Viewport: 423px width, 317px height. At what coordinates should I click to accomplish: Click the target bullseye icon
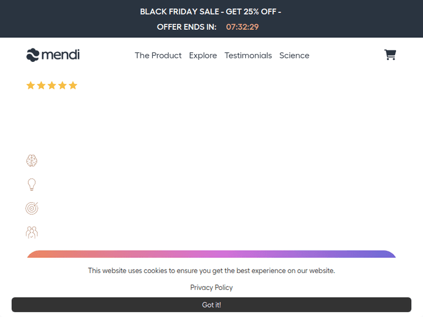click(x=32, y=208)
